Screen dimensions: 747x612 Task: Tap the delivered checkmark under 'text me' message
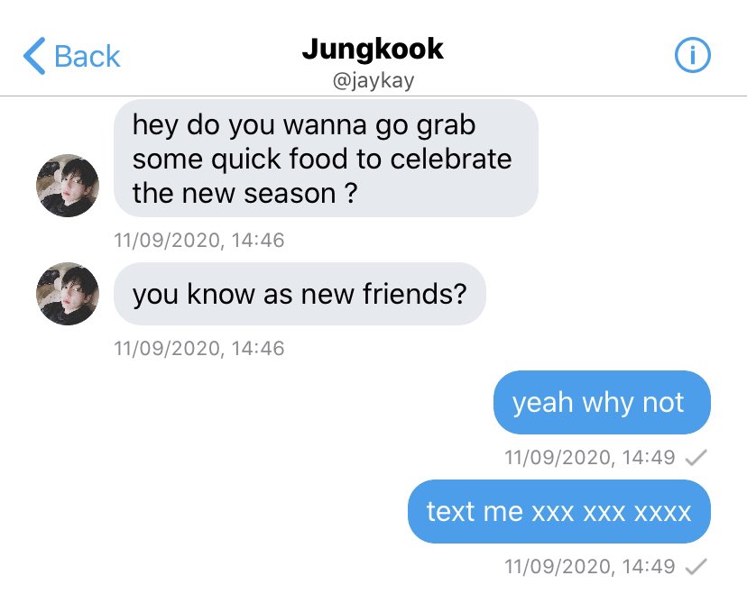tap(696, 566)
